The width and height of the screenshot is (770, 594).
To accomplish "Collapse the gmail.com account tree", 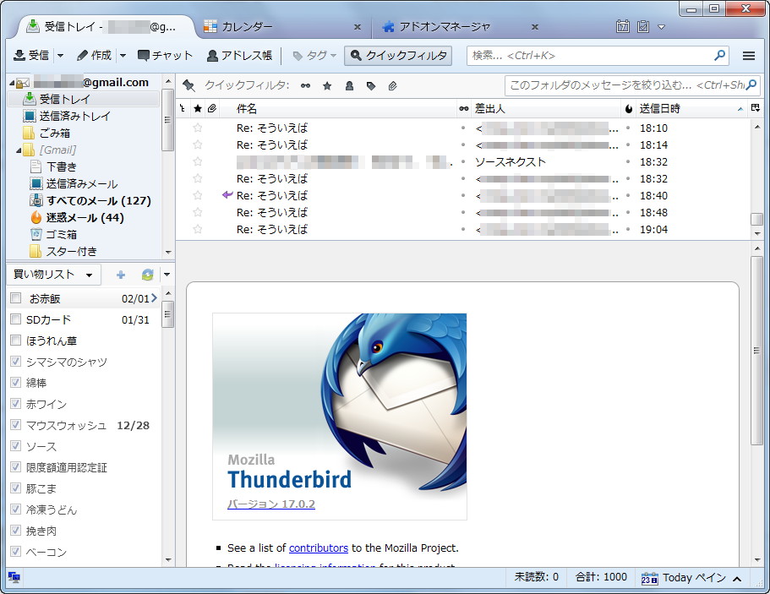I will tap(12, 84).
